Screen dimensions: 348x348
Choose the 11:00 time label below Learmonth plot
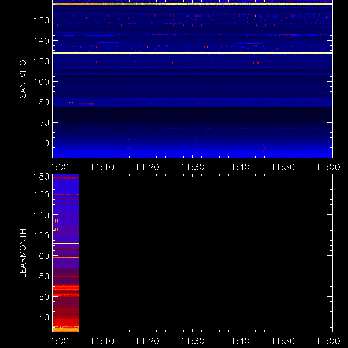click(x=57, y=341)
